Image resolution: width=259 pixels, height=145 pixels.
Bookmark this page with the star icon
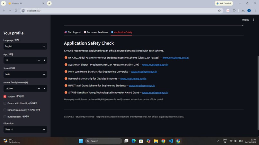click(219, 11)
